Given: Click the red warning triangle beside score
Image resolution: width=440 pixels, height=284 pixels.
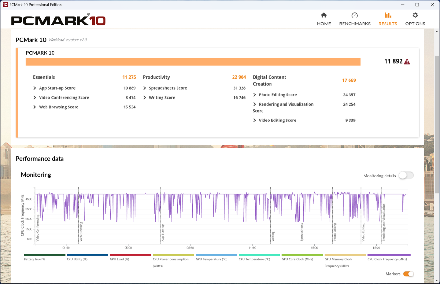Looking at the screenshot, I should coord(407,62).
